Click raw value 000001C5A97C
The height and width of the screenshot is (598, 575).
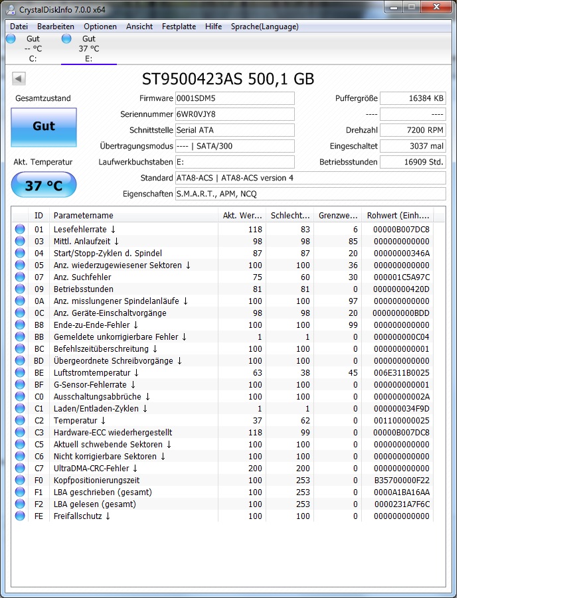[x=402, y=277]
